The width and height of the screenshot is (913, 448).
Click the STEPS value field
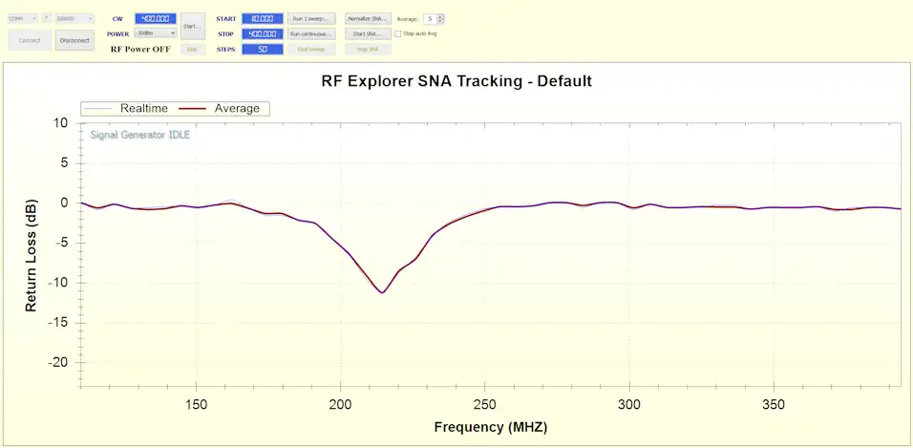(x=262, y=49)
